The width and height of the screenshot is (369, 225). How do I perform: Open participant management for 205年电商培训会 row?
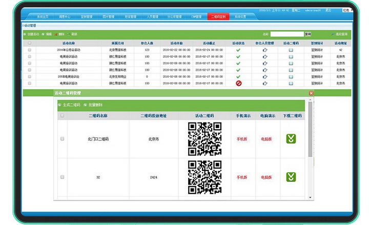click(265, 77)
